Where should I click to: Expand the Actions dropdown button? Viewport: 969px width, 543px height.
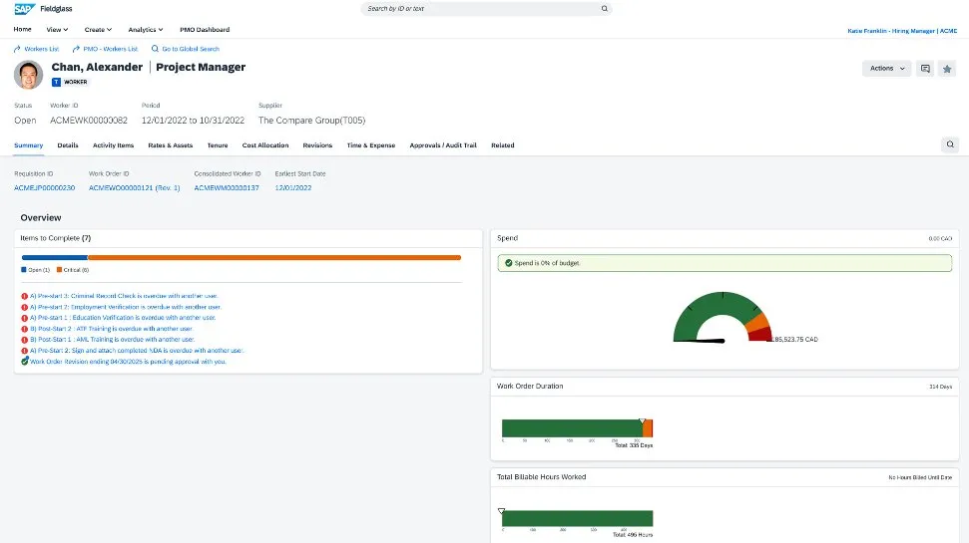887,69
